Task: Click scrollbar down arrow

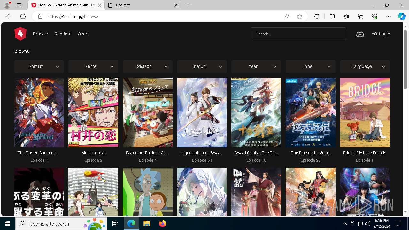Action: coord(405,212)
